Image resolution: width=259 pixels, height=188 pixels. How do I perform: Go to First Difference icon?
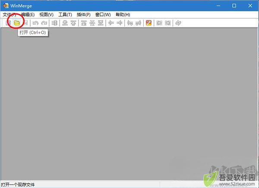point(84,23)
